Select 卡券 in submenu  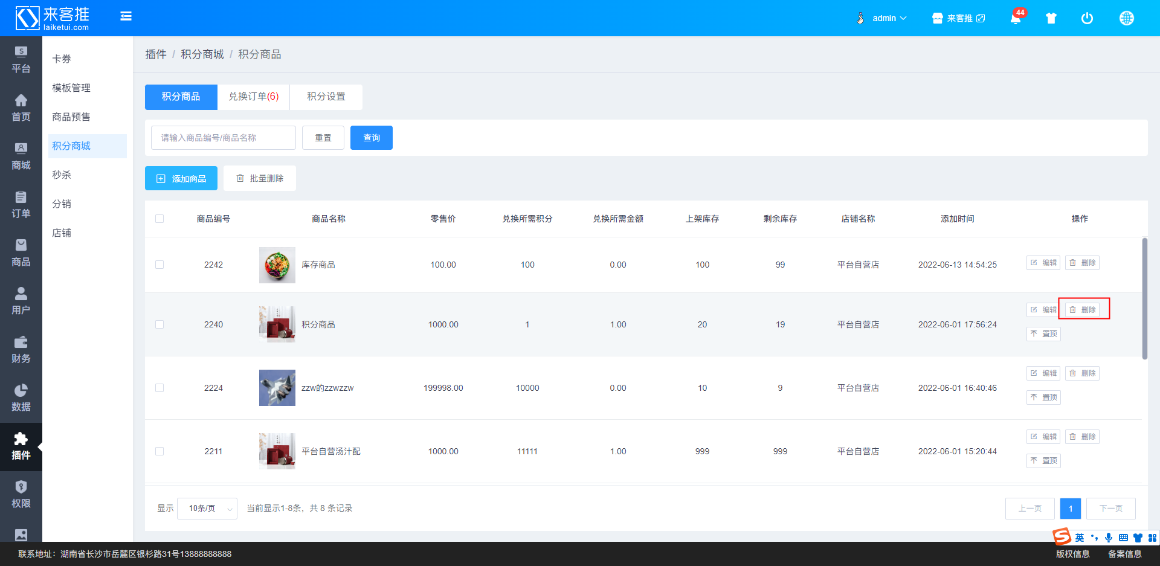point(88,59)
